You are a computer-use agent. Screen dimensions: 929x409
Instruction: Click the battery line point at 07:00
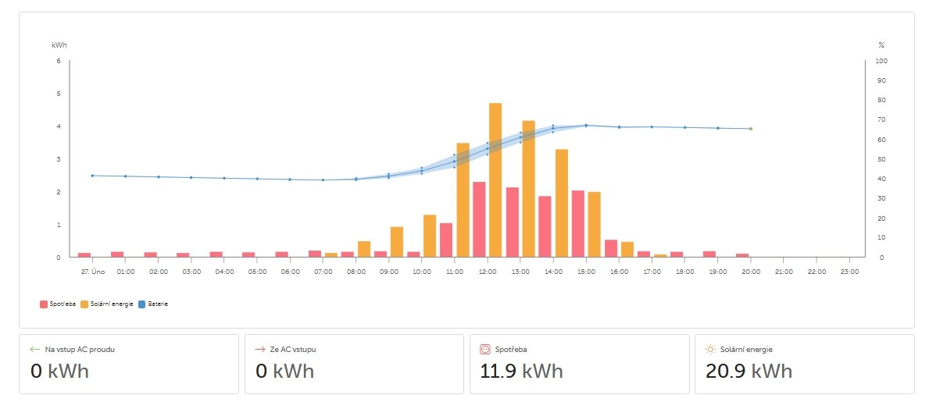[x=323, y=180]
